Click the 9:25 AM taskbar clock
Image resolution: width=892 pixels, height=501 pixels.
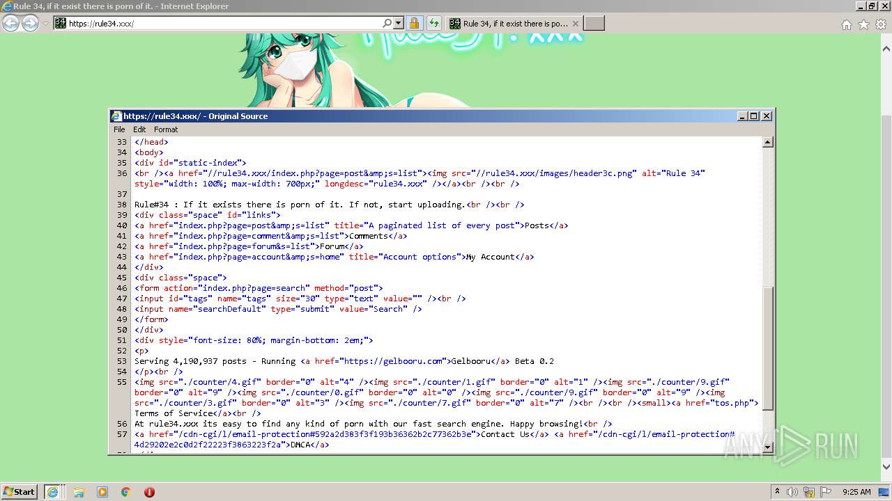click(x=856, y=492)
